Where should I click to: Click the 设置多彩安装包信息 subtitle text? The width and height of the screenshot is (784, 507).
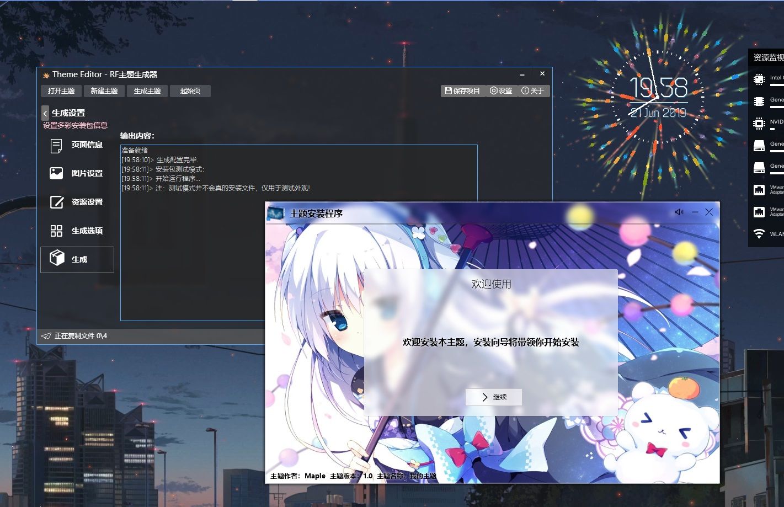click(76, 125)
